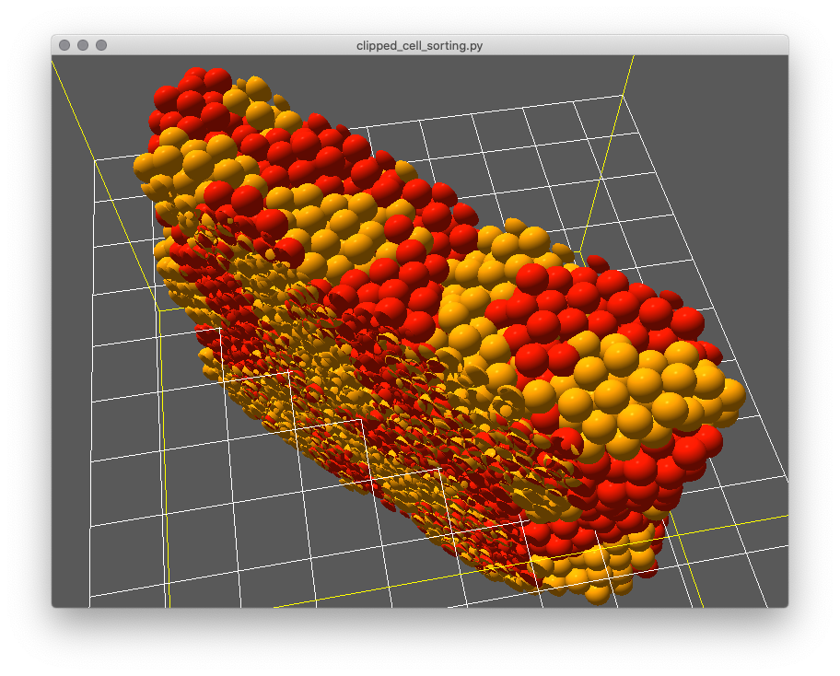Select the bottom-most orange sphere of the cluster
The height and width of the screenshot is (676, 840).
pyautogui.click(x=598, y=592)
